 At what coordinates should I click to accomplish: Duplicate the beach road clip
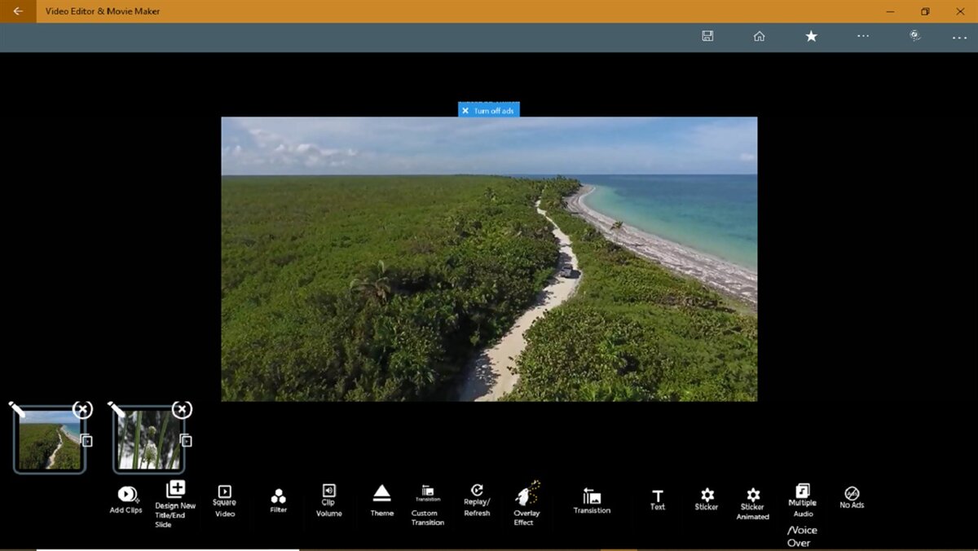pos(87,441)
